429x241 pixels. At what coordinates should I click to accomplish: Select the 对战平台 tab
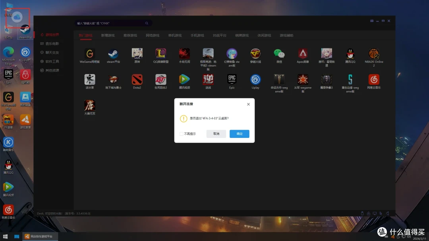[219, 36]
